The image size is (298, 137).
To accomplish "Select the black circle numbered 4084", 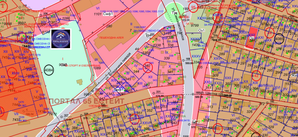I will tap(49, 70).
